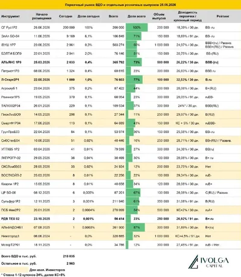Click the Ivolga Capital logo
The image size is (241, 277).
[208, 262]
